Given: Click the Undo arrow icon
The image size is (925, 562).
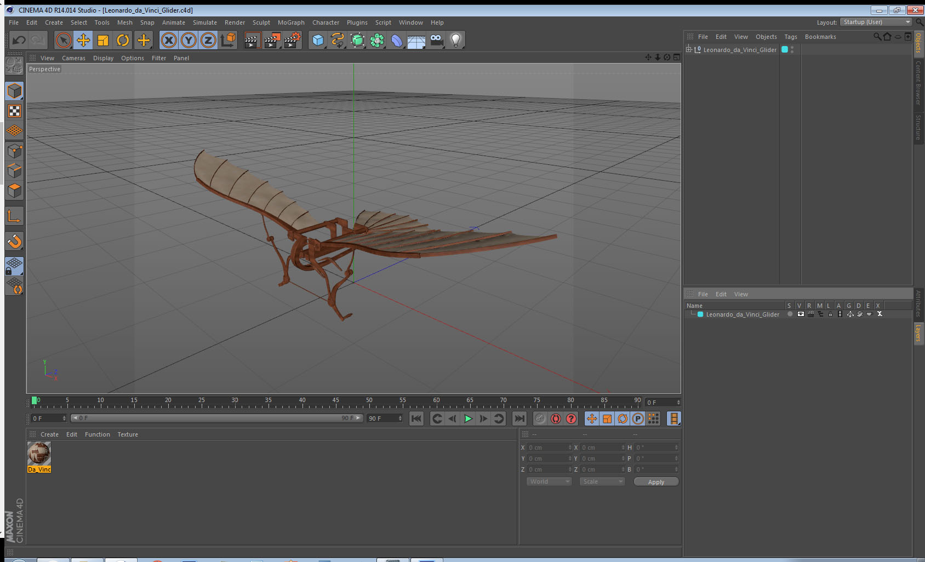Looking at the screenshot, I should click(x=19, y=40).
